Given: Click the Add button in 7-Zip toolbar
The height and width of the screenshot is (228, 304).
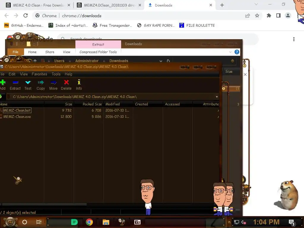Looking at the screenshot, I should coord(3,85).
